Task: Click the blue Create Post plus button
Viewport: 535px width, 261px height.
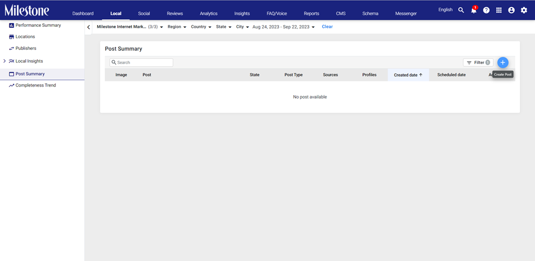Action: coord(503,62)
